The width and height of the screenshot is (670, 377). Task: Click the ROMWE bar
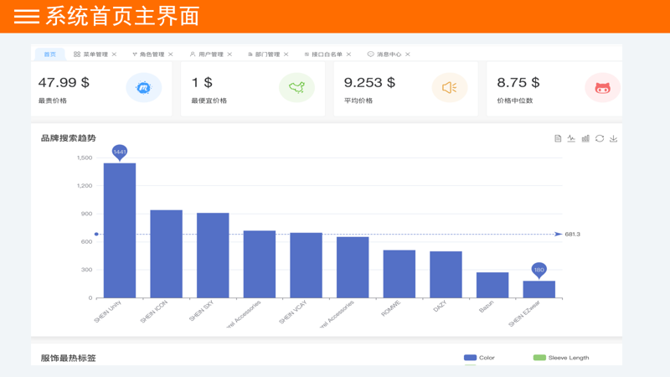[x=399, y=274]
